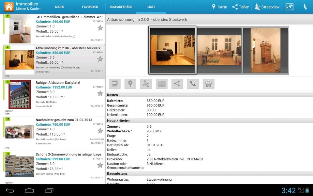This screenshot has height=196, width=313.
Task: Tap the battery icon in status bar
Action: (x=307, y=190)
